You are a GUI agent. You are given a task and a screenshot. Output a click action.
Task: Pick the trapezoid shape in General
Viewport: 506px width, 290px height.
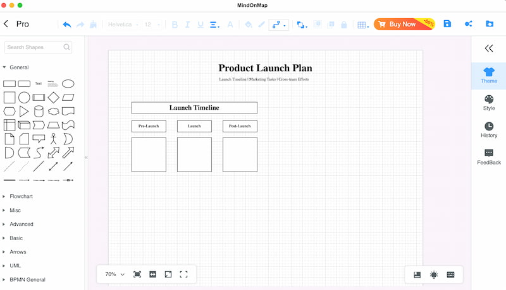point(54,125)
